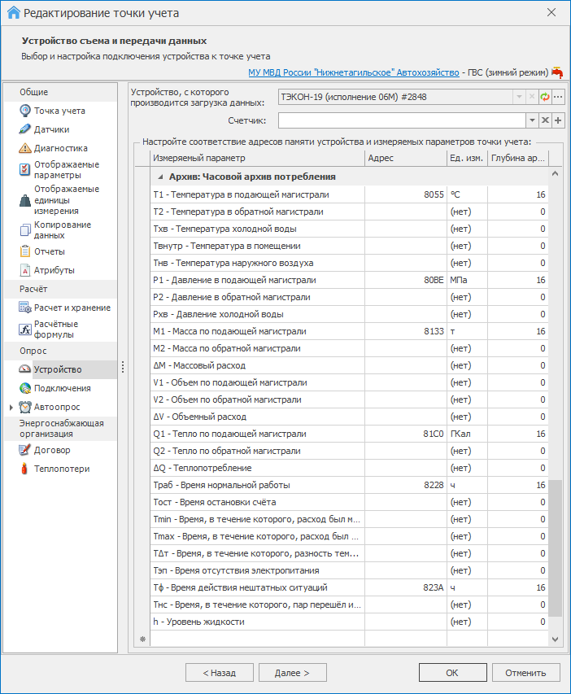Screen dimensions: 571x694
Task: Select row T2 - Температура в обратной магистрали
Action: 349,212
